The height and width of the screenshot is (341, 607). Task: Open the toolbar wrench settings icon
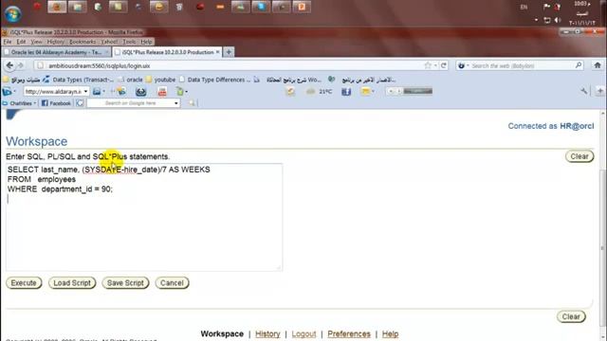(584, 91)
